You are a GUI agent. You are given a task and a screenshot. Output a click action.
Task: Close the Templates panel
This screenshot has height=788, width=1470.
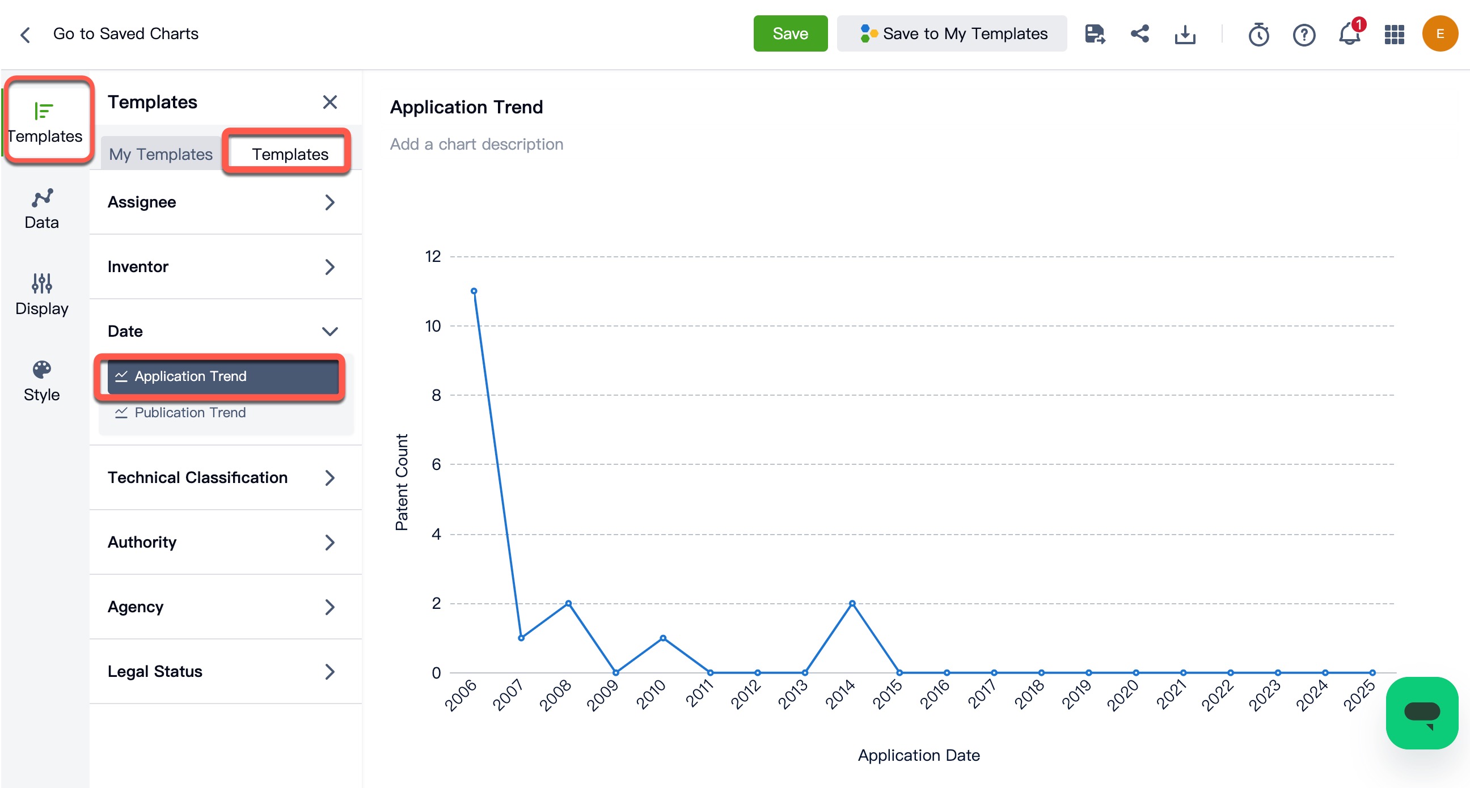[x=330, y=102]
